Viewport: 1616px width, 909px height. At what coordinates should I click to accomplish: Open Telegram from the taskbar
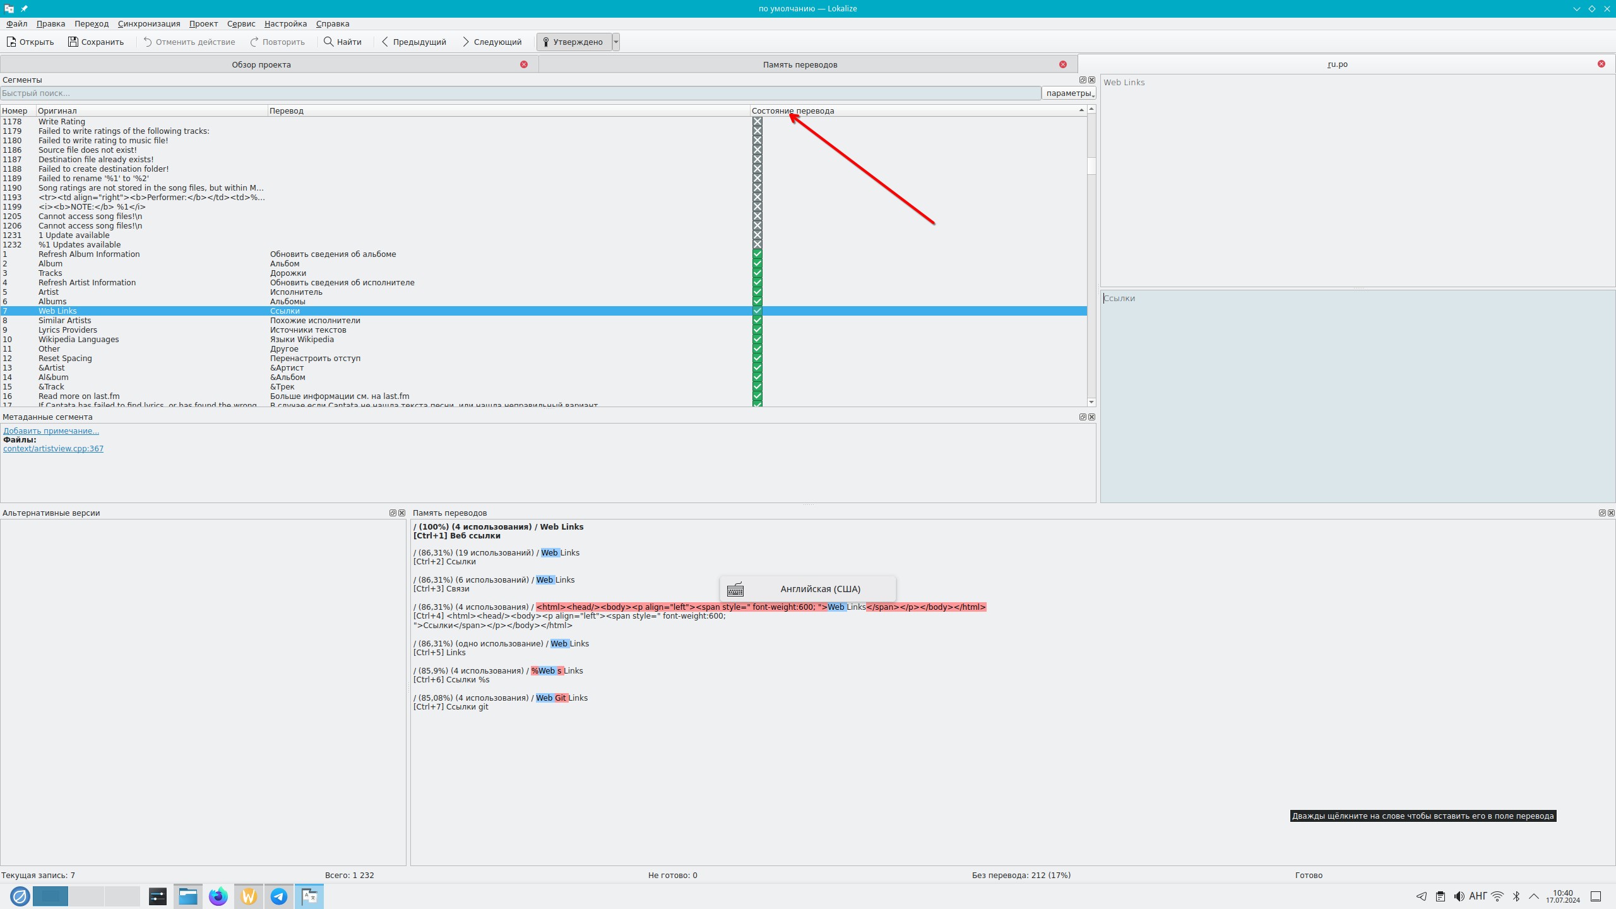[279, 896]
